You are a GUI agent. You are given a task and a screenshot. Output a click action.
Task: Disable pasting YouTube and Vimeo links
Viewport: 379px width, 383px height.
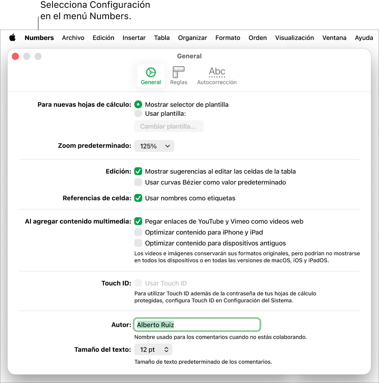point(138,221)
